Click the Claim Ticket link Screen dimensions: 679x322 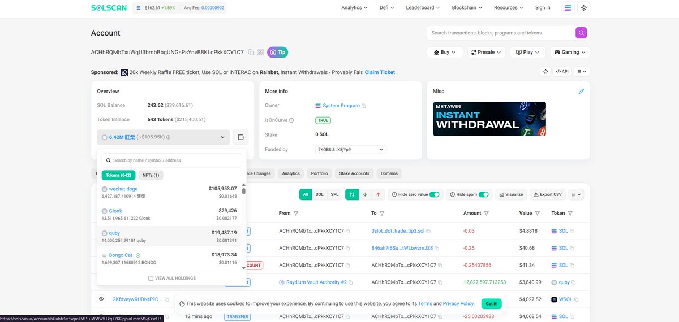[x=380, y=72]
